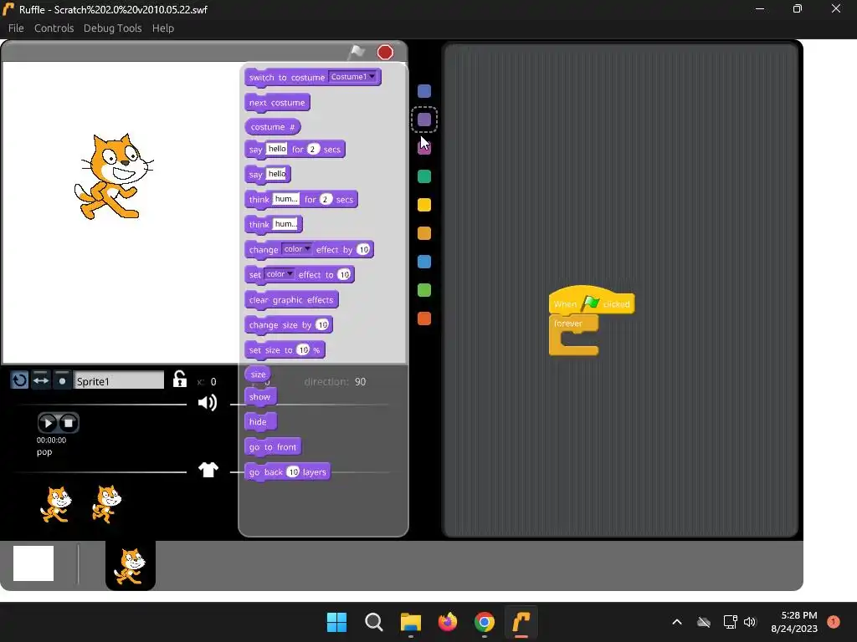Open the File menu
Screen dimensions: 857x642
[x=16, y=28]
